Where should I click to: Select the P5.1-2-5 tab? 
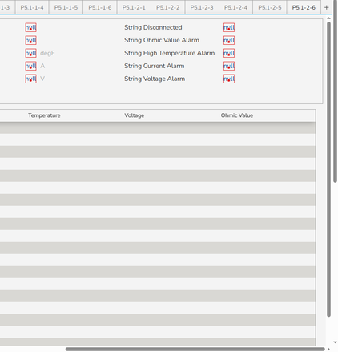pos(270,7)
